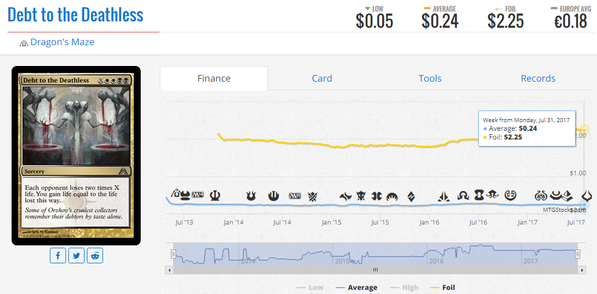Click the $1.00 y-axis label
The width and height of the screenshot is (597, 294).
click(577, 174)
